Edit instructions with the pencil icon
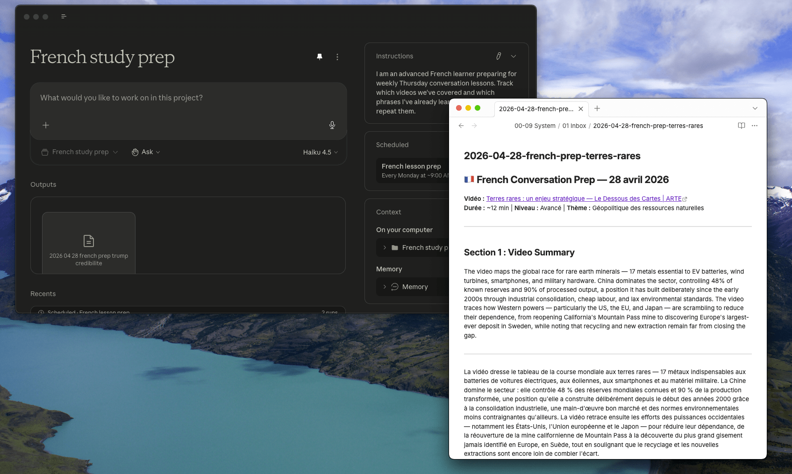This screenshot has width=792, height=474. tap(499, 56)
